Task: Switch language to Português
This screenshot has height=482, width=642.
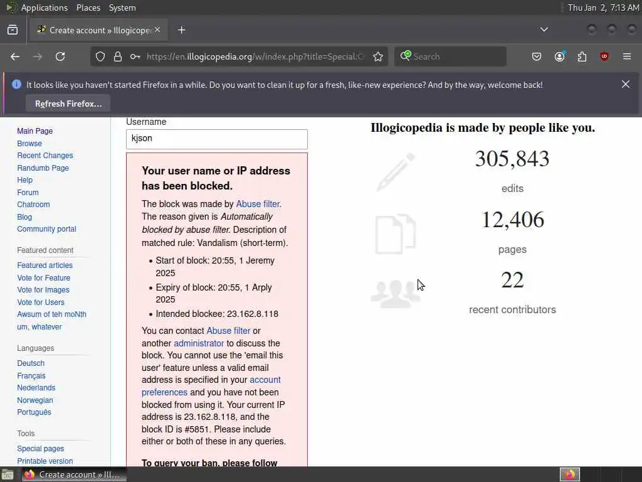Action: point(34,412)
